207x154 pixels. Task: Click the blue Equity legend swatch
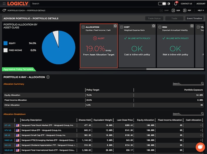click(x=6, y=43)
